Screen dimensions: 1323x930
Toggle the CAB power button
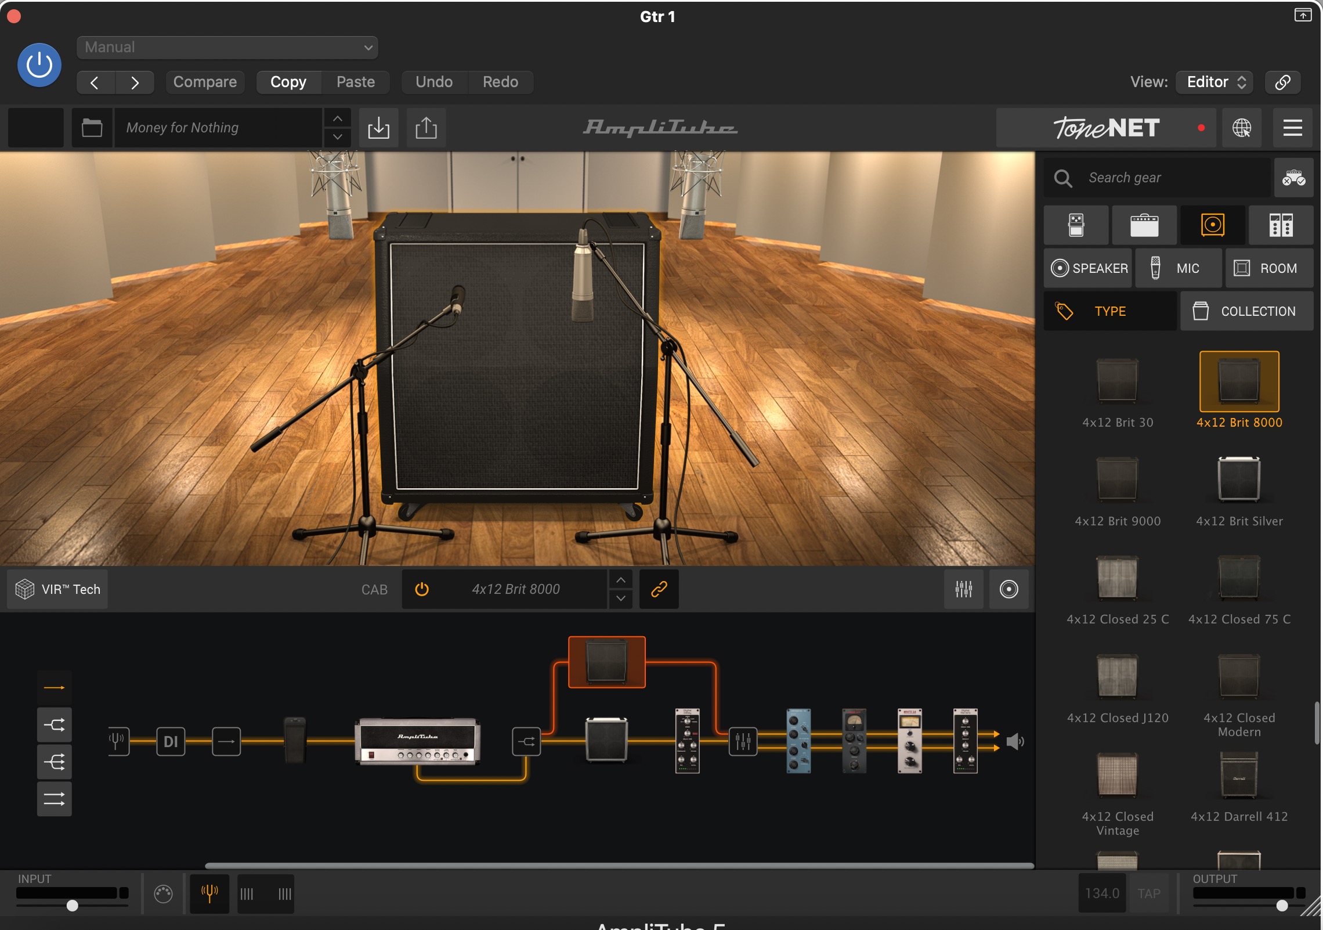(422, 589)
